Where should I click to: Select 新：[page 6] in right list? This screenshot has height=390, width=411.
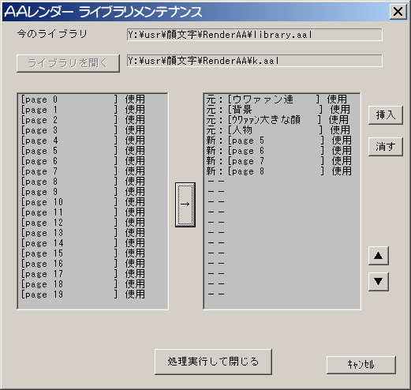coord(278,151)
